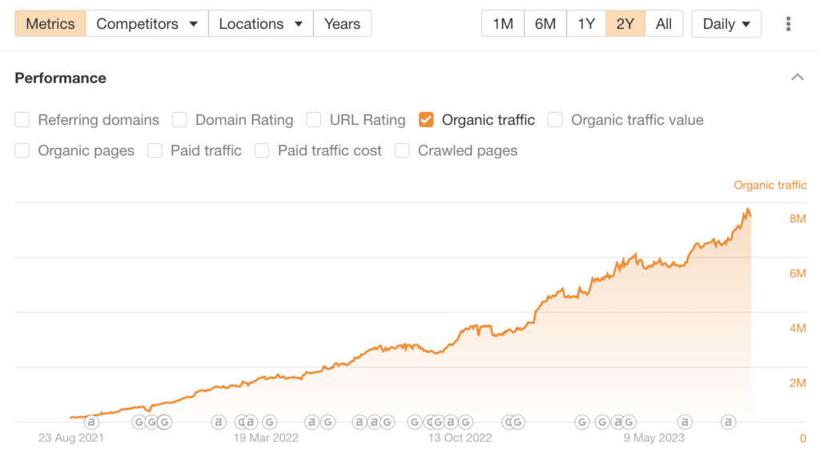Open the Locations dropdown

point(260,24)
